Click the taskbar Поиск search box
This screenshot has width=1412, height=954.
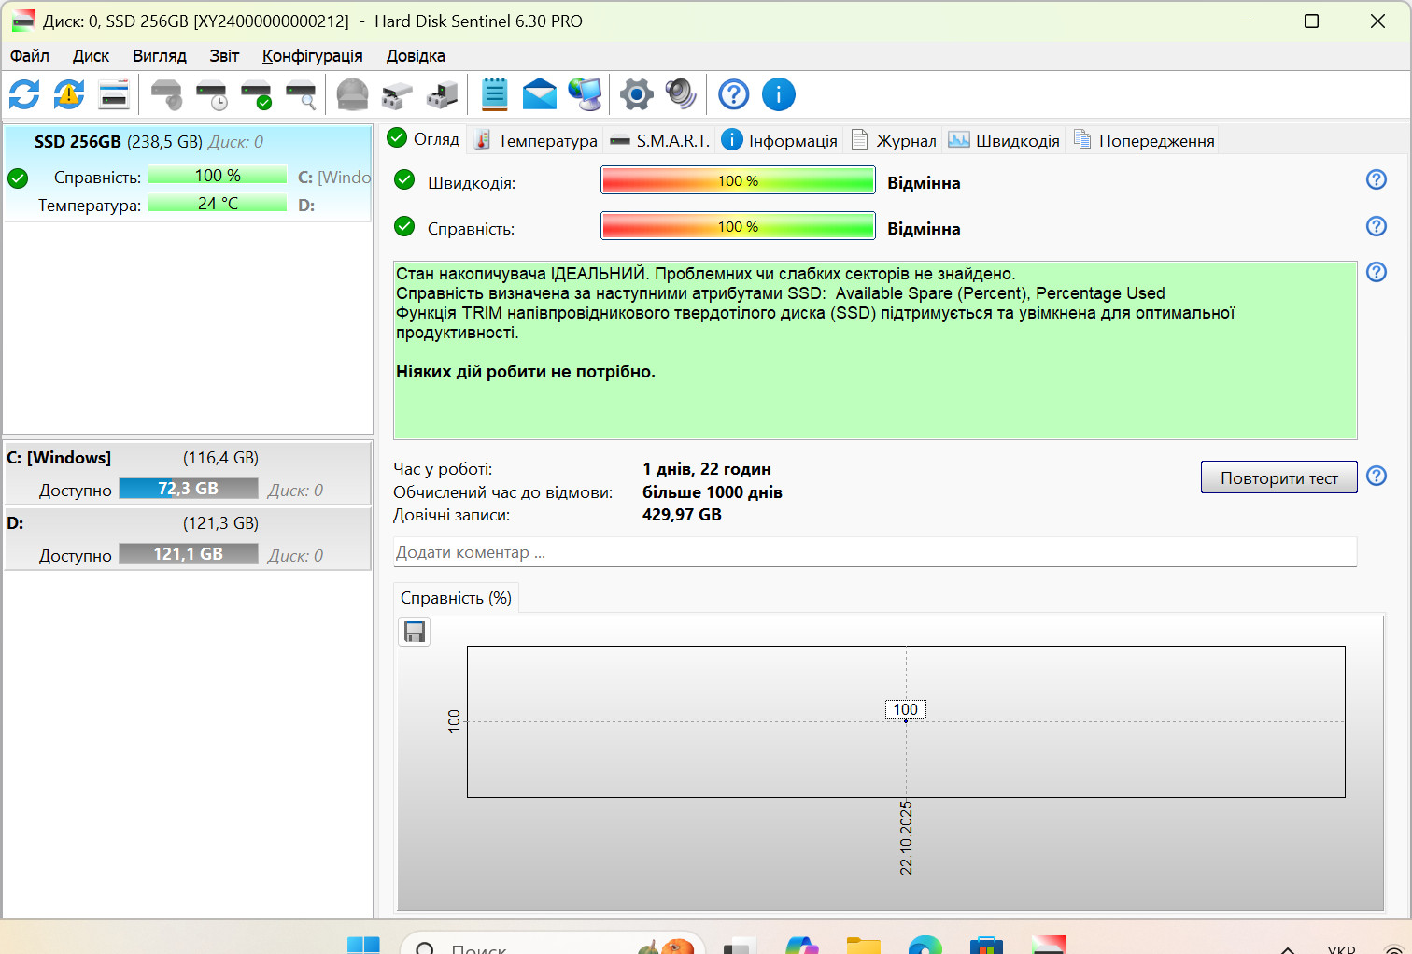coord(552,944)
